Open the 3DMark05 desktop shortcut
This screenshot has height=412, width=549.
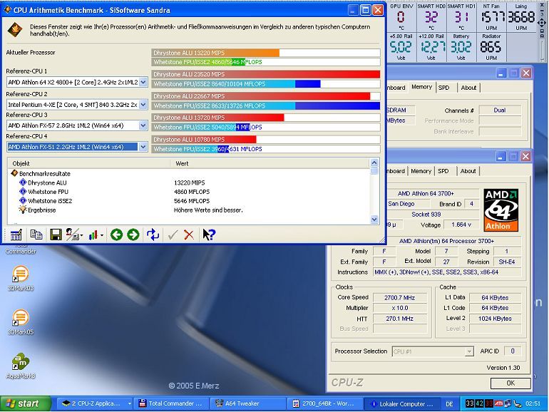(21, 322)
